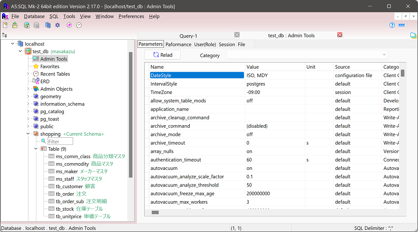Select the public schema
The image size is (418, 232).
point(47,126)
